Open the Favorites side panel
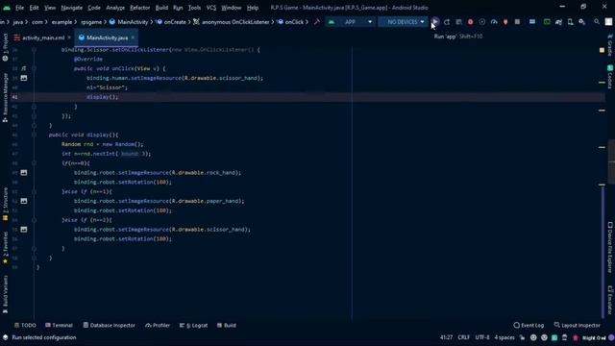This screenshot has width=615, height=346. pyautogui.click(x=5, y=248)
